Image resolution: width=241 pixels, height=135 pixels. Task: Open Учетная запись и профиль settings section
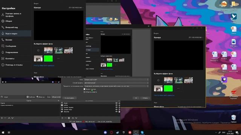coord(16,15)
